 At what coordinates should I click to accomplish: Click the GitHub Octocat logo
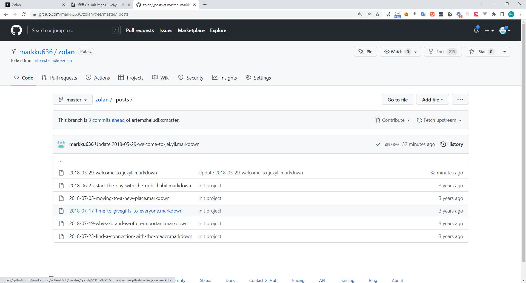click(x=16, y=30)
